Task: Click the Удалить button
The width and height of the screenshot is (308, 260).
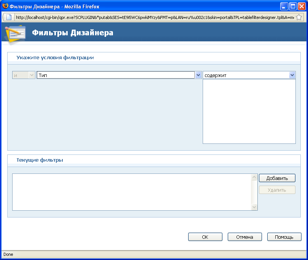Action: (277, 190)
